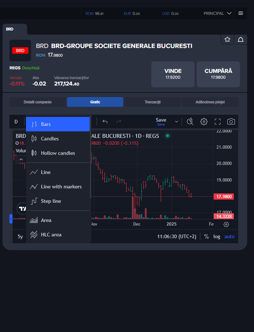
Task: Toggle log scale mode
Action: [217, 236]
